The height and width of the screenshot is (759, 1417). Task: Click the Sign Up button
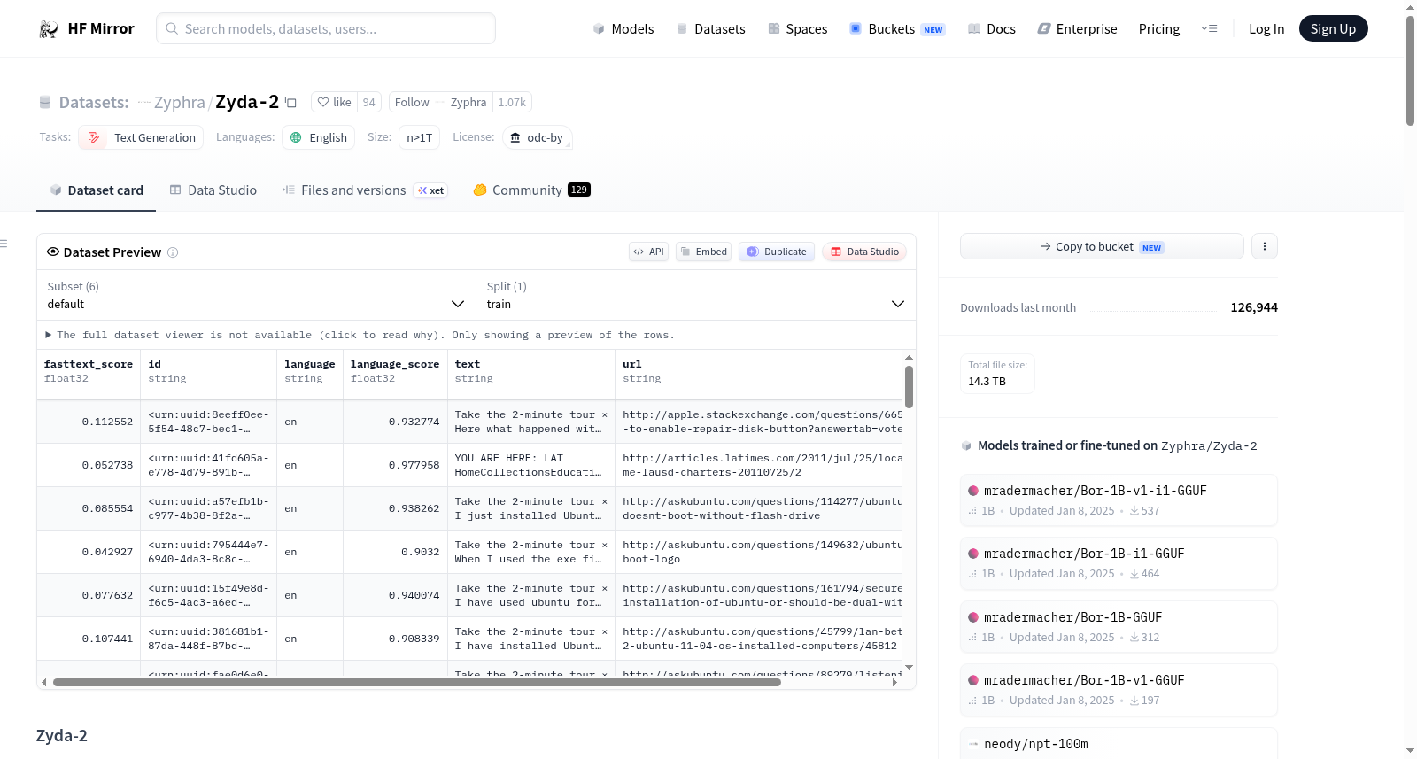[1333, 28]
